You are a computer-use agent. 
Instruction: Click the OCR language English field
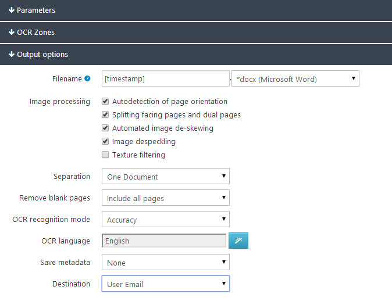coord(163,241)
